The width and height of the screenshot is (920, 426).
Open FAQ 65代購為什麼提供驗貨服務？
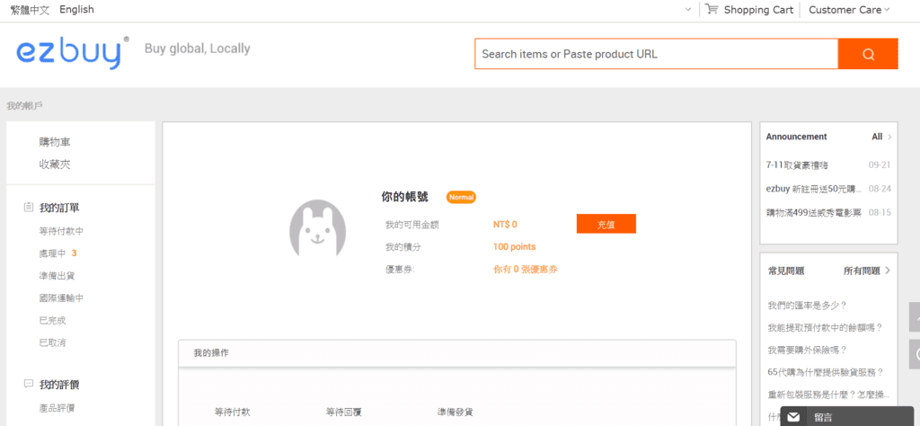(826, 373)
